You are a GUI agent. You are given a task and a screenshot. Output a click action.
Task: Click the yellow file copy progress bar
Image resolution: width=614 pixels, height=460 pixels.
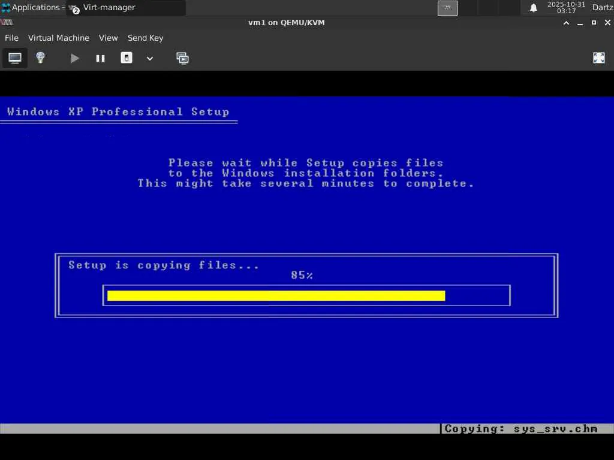pos(276,296)
